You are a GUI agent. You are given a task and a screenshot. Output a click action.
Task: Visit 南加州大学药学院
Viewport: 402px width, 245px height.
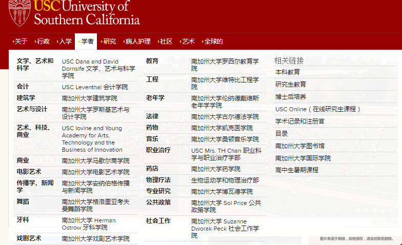click(216, 169)
